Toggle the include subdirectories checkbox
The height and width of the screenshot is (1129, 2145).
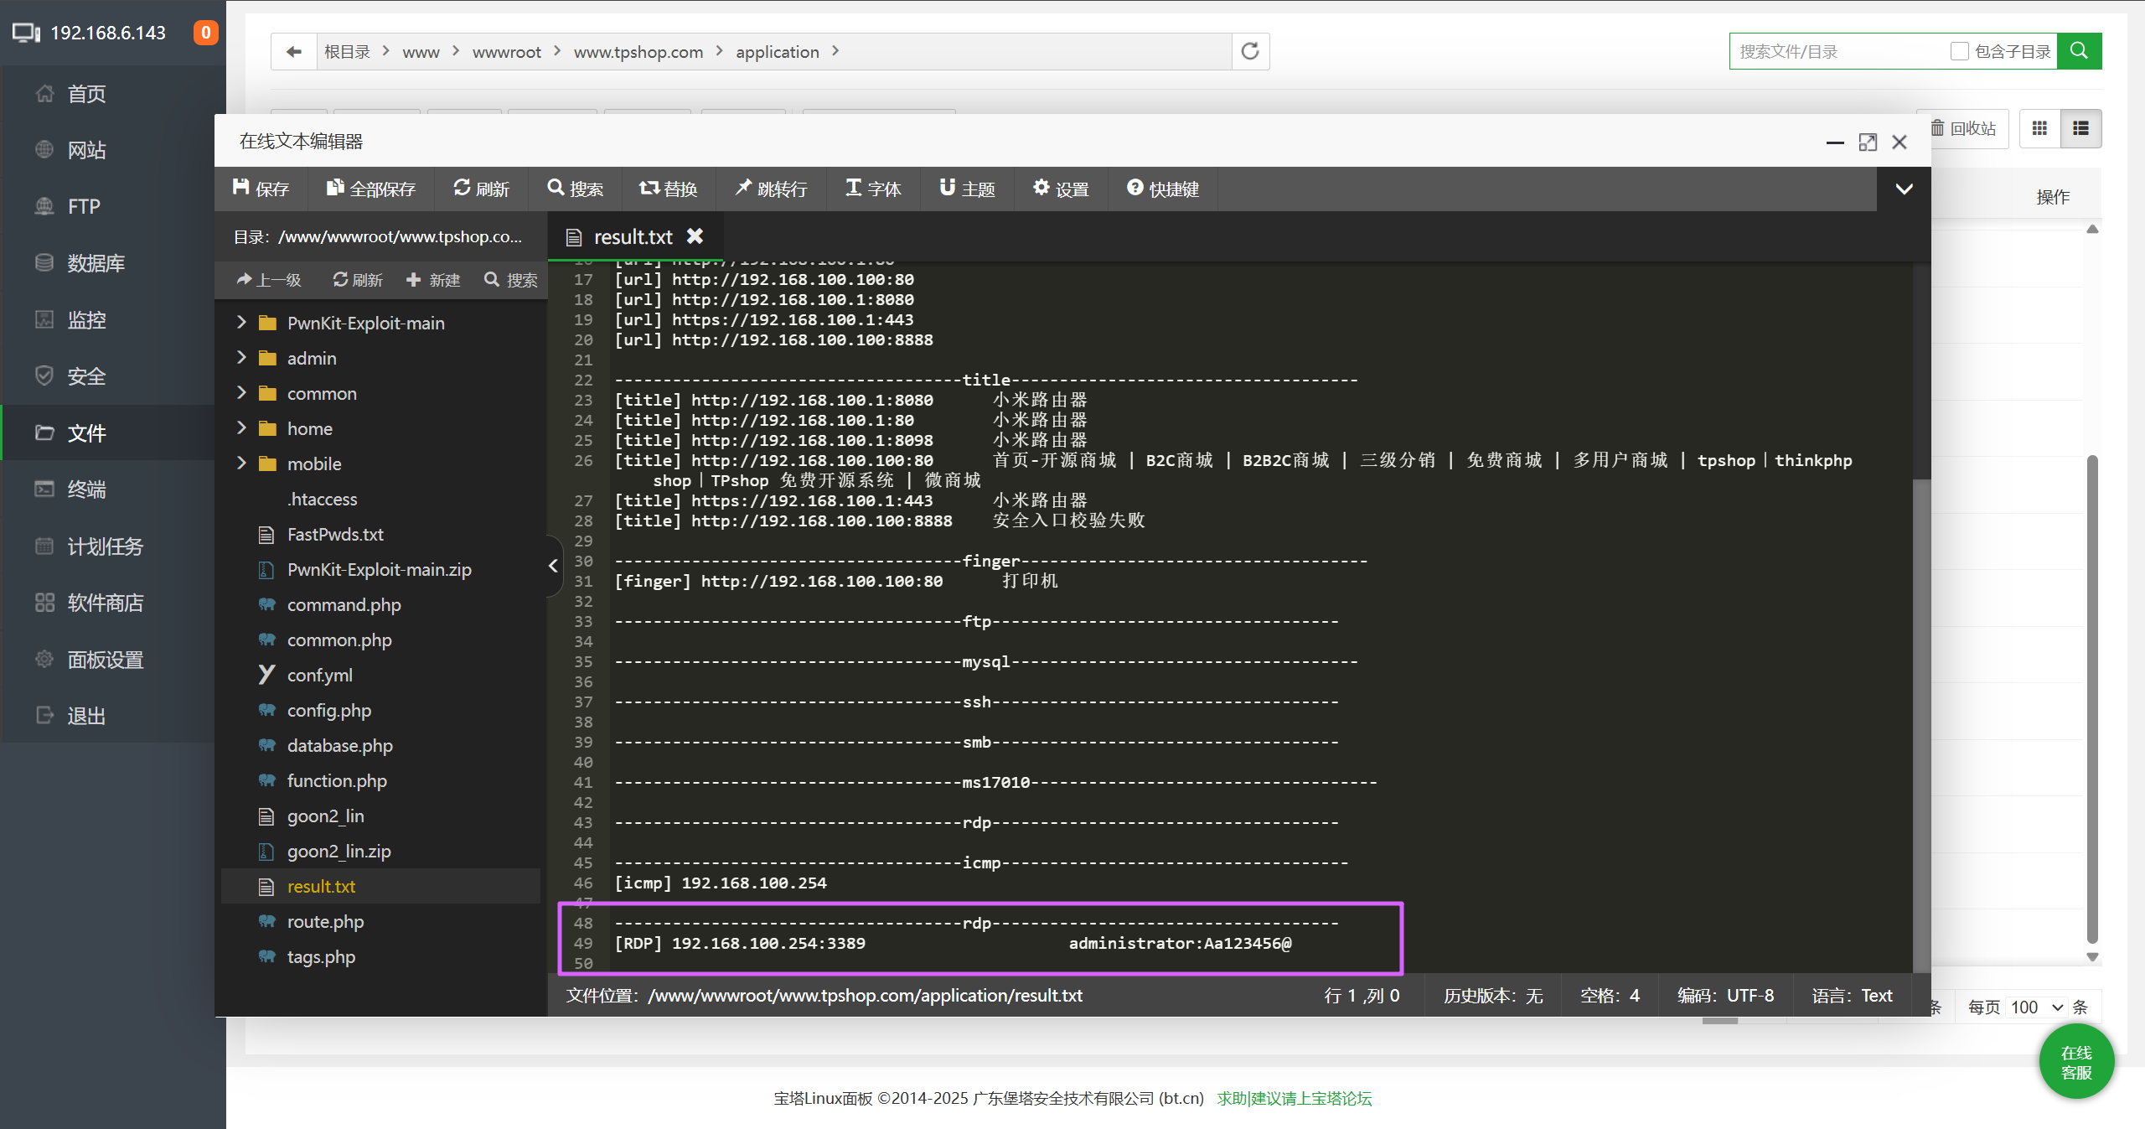point(1959,52)
